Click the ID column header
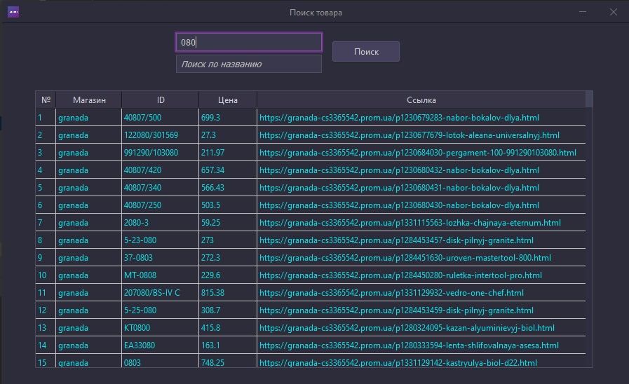 161,100
